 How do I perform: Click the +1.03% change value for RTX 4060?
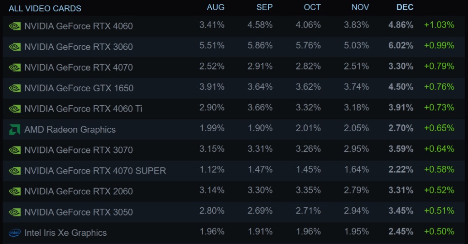tap(439, 25)
